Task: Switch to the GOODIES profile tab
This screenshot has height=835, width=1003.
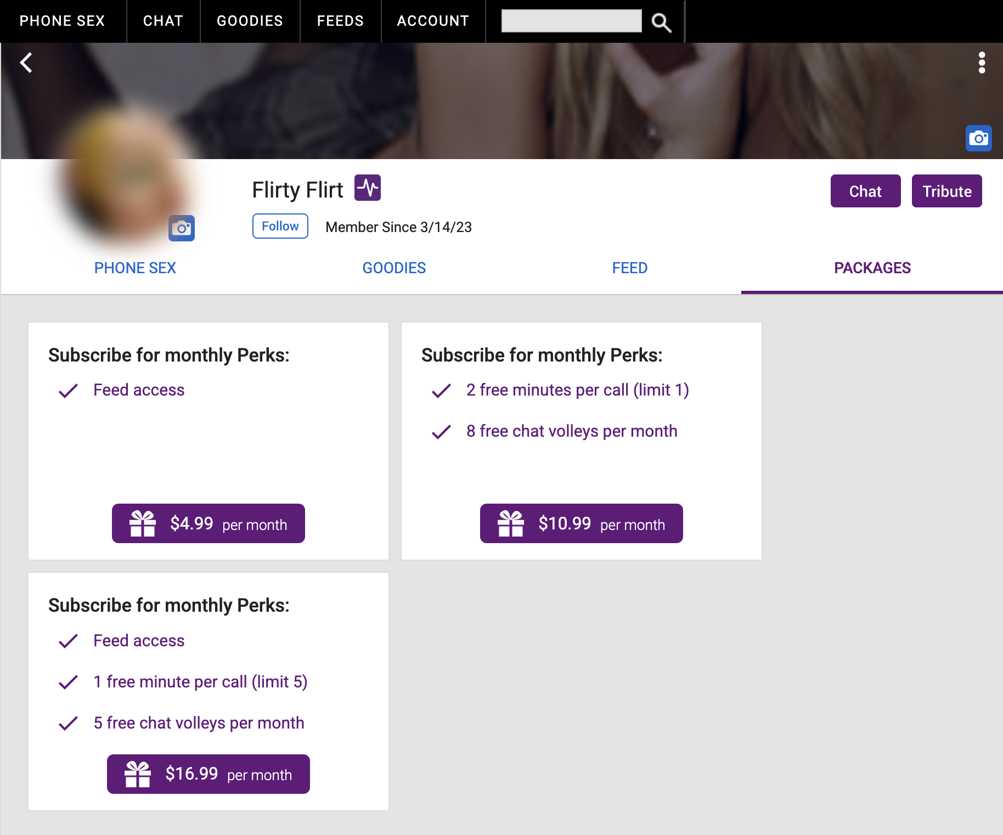Action: click(x=394, y=268)
